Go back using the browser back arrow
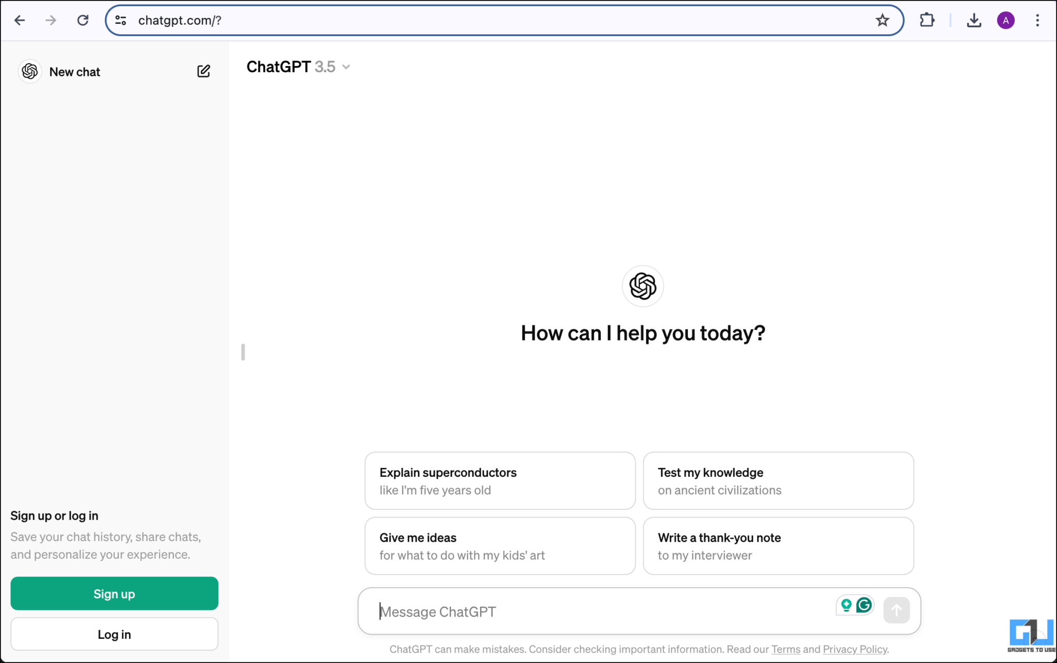The width and height of the screenshot is (1057, 663). click(x=20, y=20)
